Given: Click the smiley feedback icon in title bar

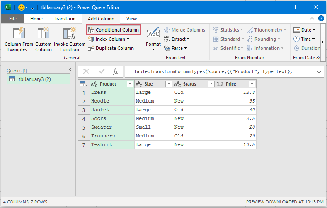Looking at the screenshot, I should click(x=21, y=7).
